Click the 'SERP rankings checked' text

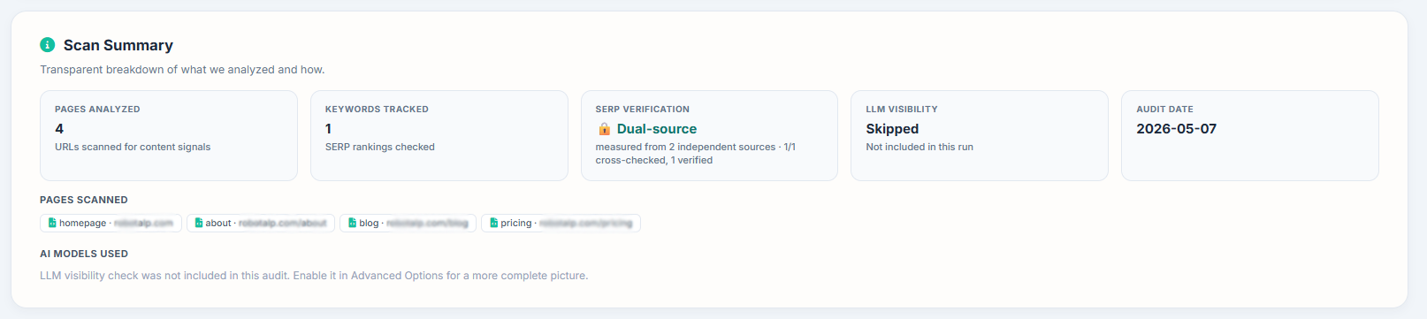point(380,147)
